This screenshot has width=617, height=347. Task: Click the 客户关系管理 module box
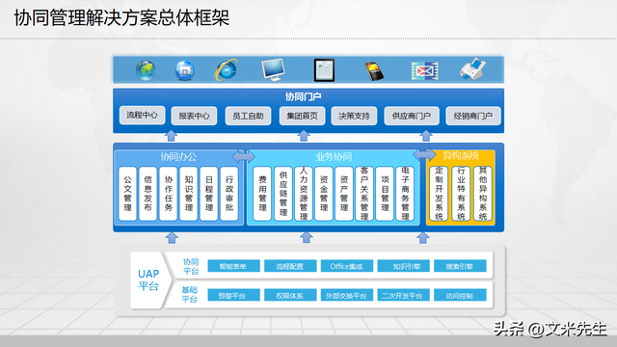[364, 193]
